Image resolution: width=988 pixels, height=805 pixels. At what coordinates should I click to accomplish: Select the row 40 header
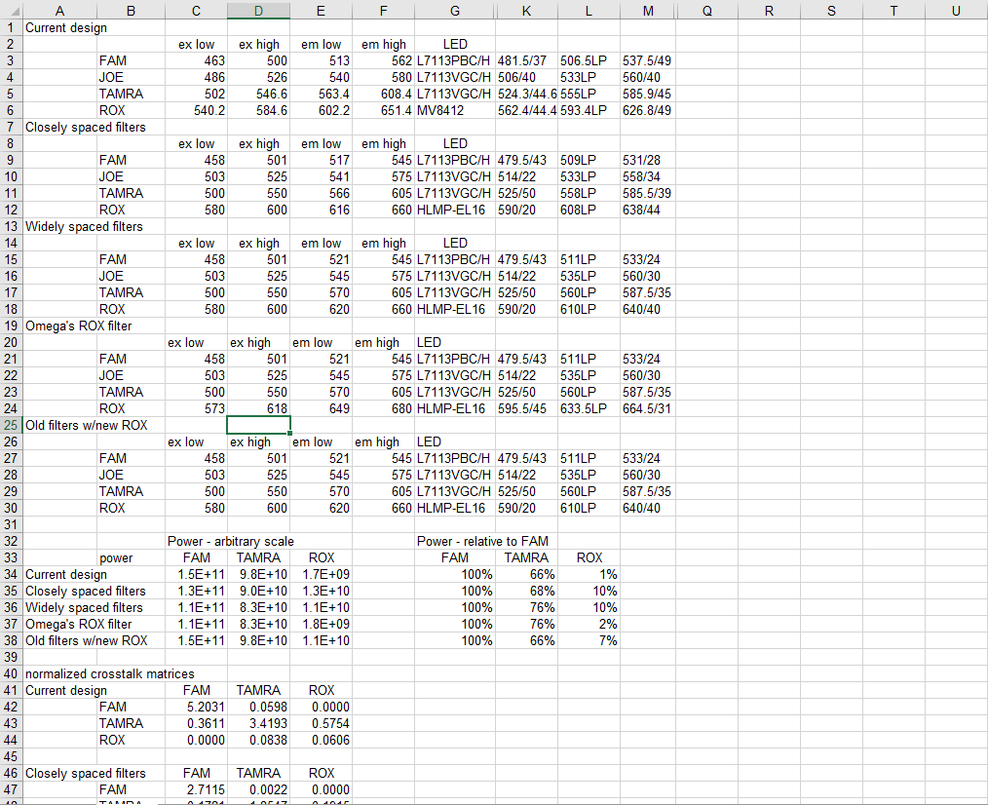pyautogui.click(x=10, y=673)
